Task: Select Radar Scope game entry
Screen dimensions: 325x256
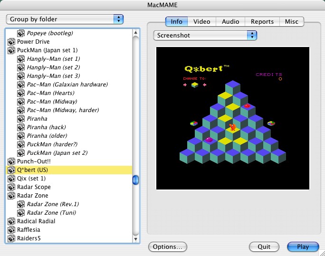Action: coord(69,187)
